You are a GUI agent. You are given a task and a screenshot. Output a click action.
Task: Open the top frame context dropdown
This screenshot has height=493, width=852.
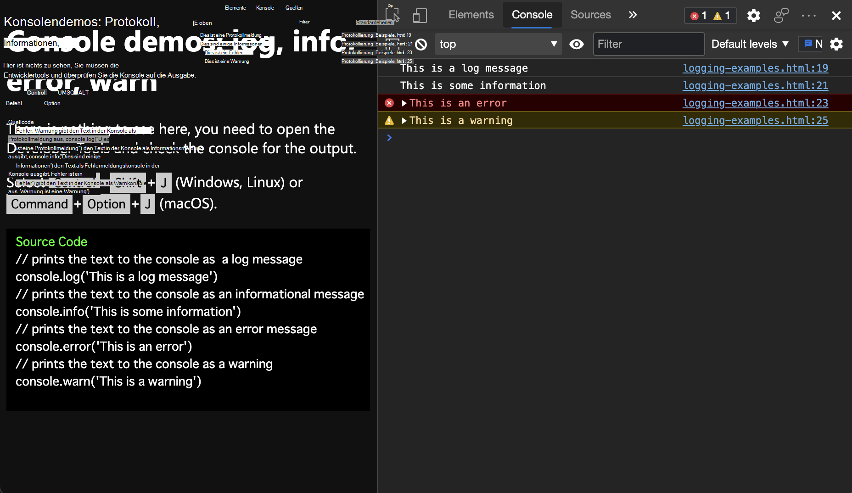(x=498, y=44)
